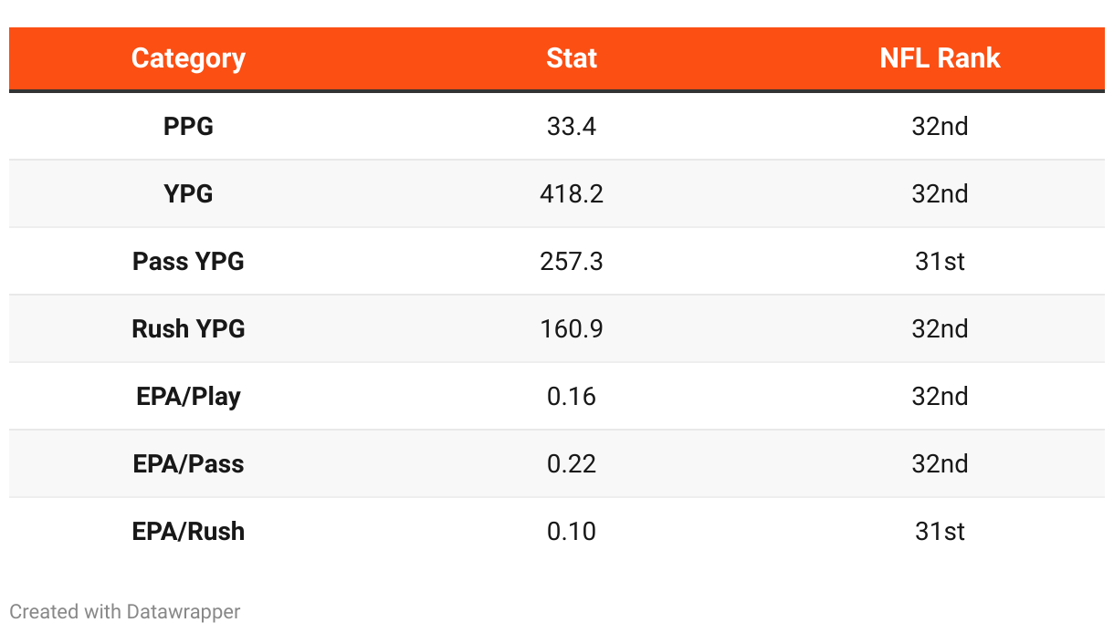Click the NFL rank for EPA/Rush

940,531
